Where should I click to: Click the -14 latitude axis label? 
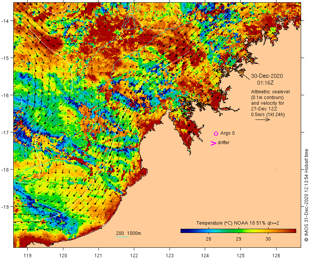pyautogui.click(x=5, y=21)
